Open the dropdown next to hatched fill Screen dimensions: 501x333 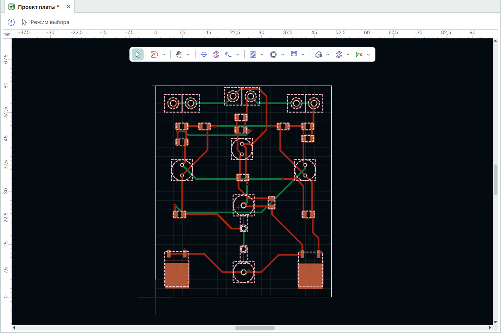pos(262,55)
